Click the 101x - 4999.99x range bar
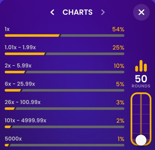 (65, 127)
